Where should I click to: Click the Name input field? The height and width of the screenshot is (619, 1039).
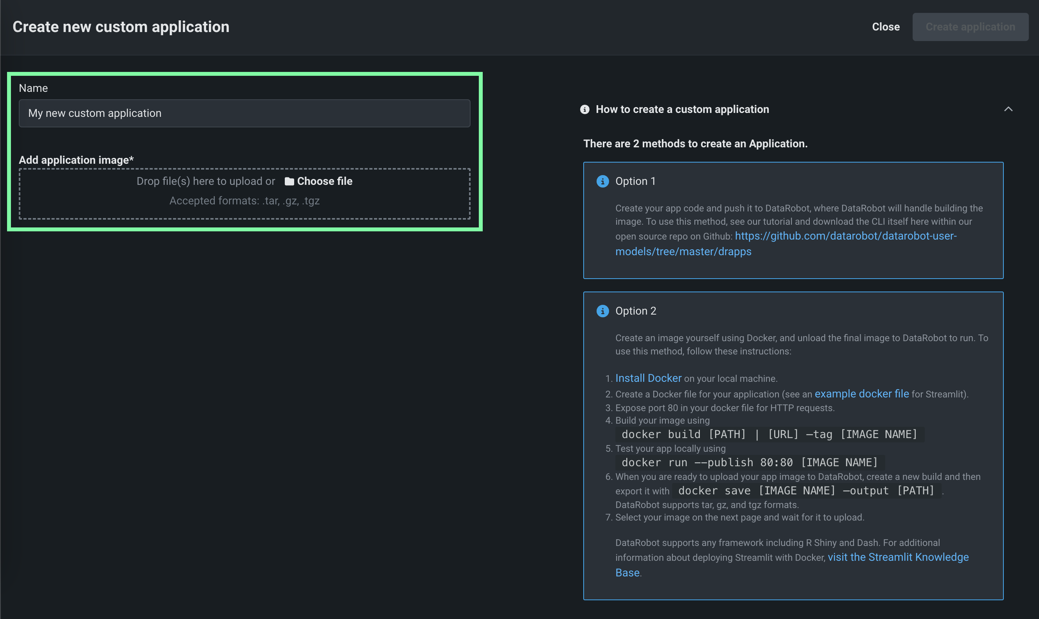tap(244, 113)
